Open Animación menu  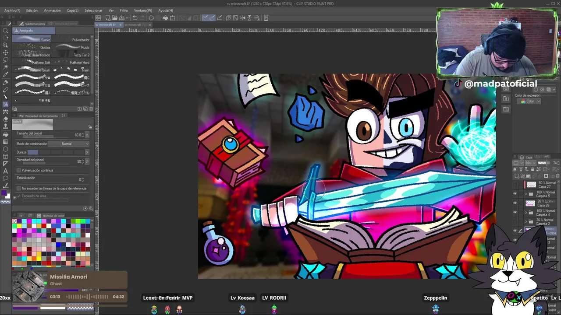53,10
